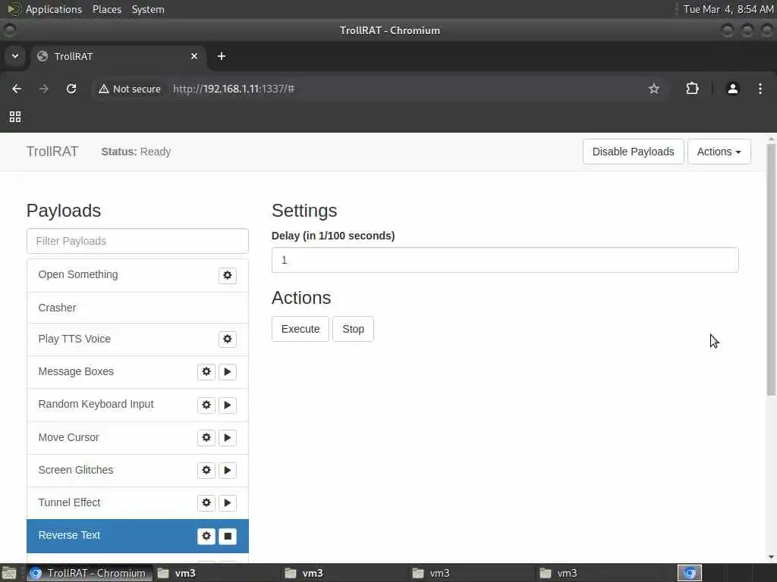Start the Move Cursor payload

click(228, 437)
